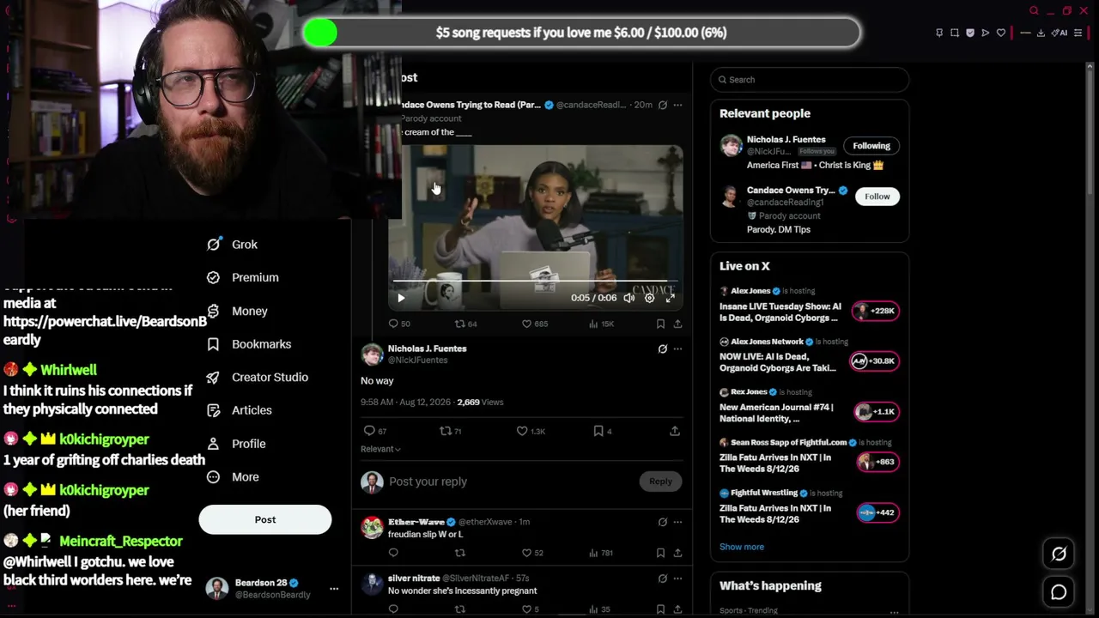Seek along the video progress bar

click(x=536, y=281)
